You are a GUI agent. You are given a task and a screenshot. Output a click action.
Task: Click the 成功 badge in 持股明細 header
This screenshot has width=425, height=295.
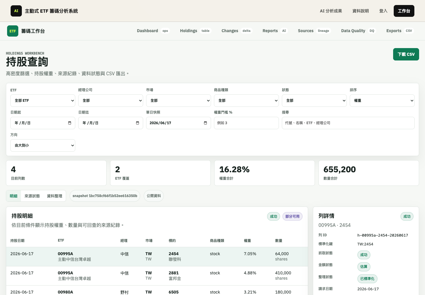click(x=274, y=217)
